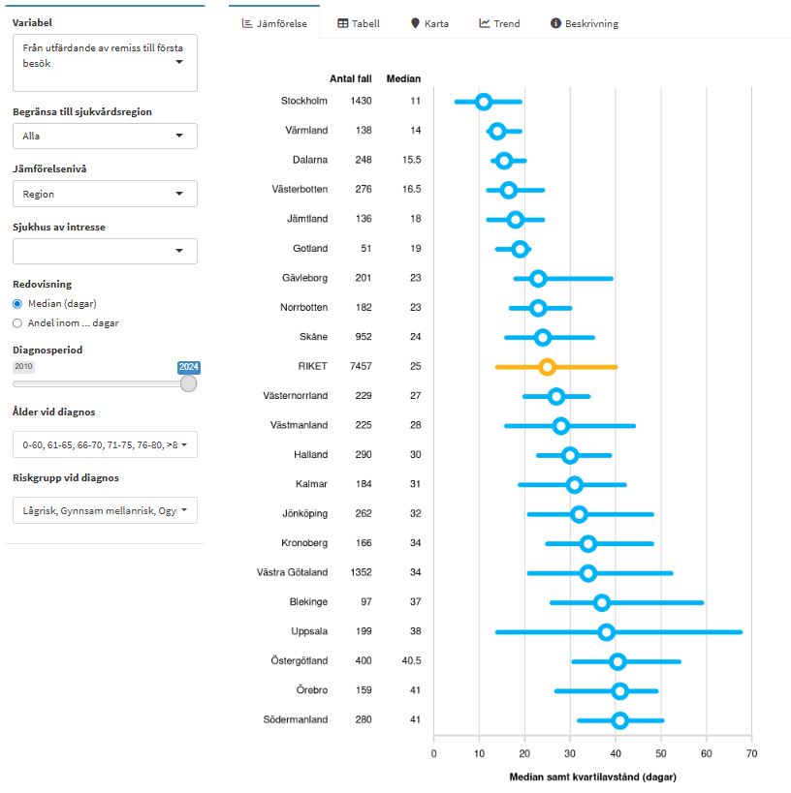The image size is (791, 793).
Task: Click the orange RIKET median marker
Action: tap(547, 367)
